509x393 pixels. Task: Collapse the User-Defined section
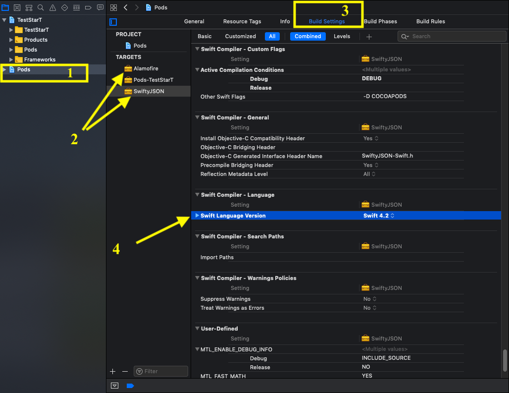(x=197, y=329)
